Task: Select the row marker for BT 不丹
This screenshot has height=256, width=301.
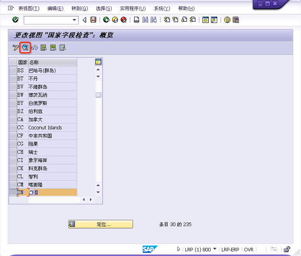Action: 13,78
